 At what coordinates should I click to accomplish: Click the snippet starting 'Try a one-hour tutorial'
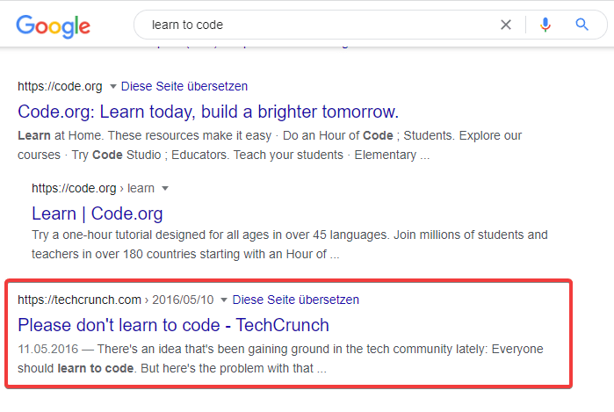tap(290, 244)
